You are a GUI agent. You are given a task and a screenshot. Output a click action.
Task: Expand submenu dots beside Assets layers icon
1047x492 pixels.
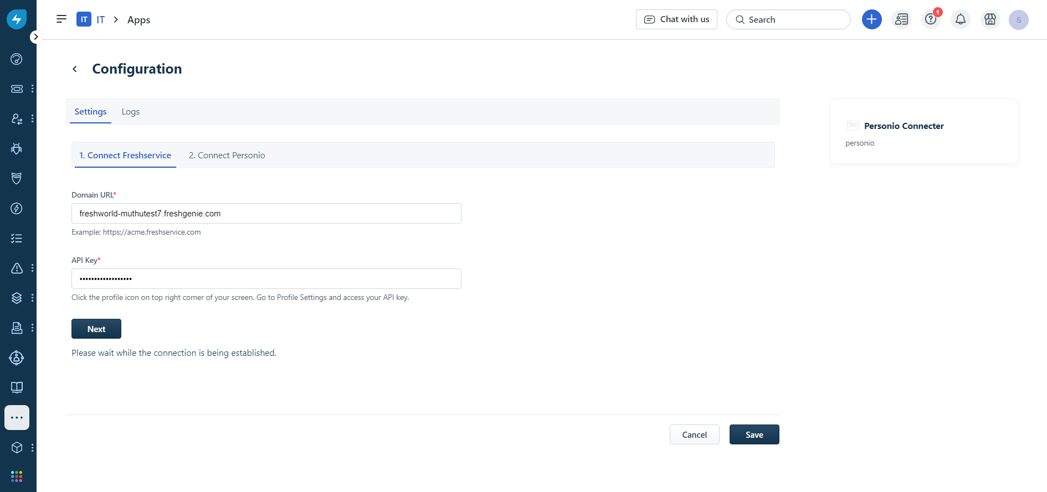[x=33, y=298]
